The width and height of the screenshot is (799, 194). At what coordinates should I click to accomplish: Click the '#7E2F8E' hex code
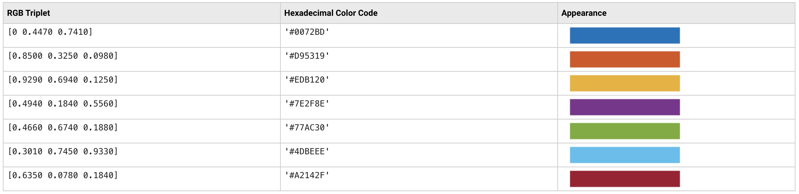coord(307,104)
